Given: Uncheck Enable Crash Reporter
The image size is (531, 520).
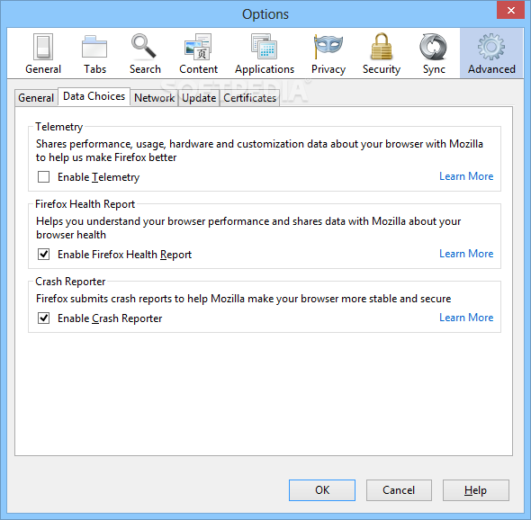Looking at the screenshot, I should click(44, 318).
